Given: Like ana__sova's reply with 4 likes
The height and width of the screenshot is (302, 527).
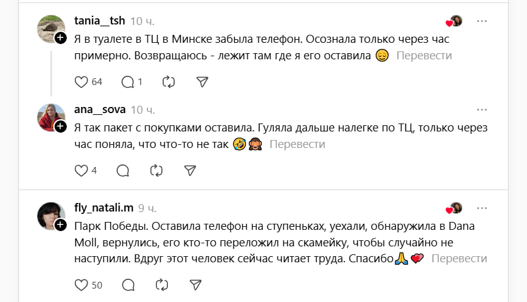Looking at the screenshot, I should tap(82, 171).
